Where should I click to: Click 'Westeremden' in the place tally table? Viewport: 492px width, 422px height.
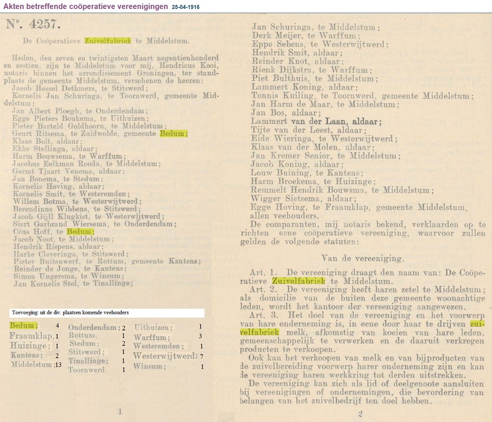[159, 346]
